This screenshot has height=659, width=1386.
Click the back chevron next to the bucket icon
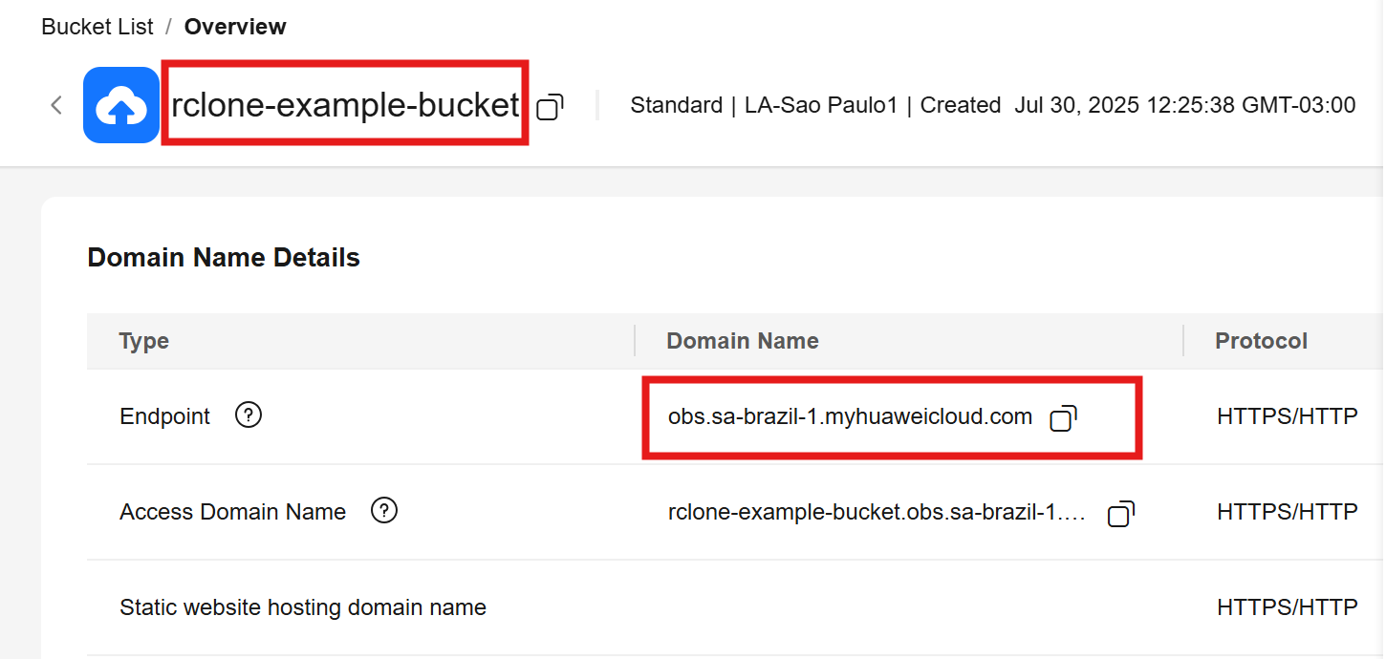pyautogui.click(x=55, y=105)
